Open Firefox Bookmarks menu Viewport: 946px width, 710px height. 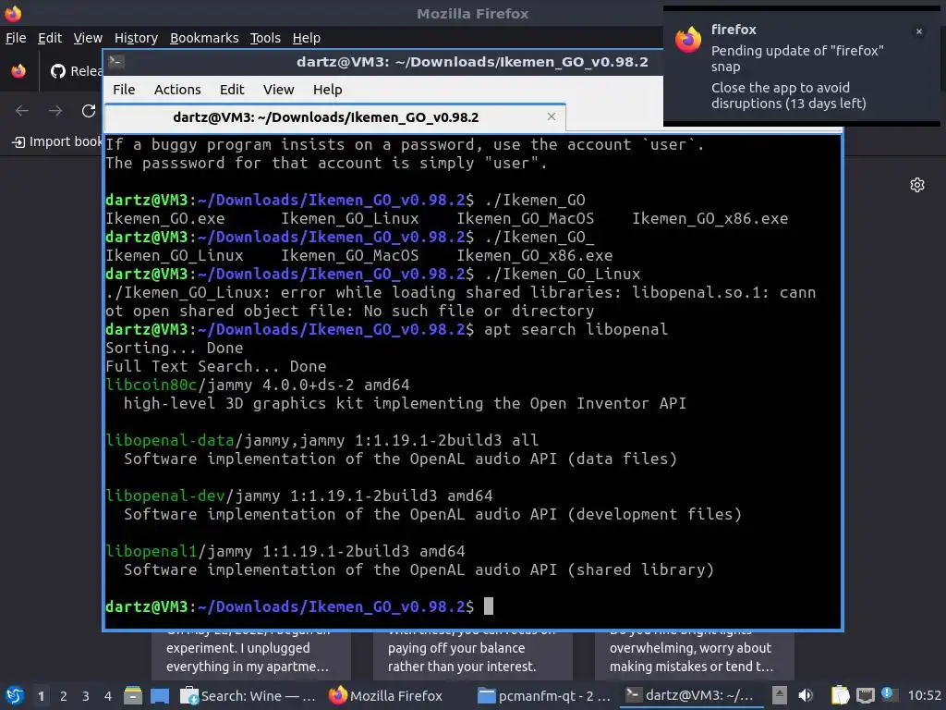(204, 38)
